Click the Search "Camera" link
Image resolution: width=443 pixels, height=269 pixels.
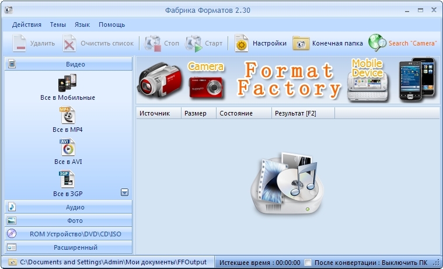tap(403, 43)
